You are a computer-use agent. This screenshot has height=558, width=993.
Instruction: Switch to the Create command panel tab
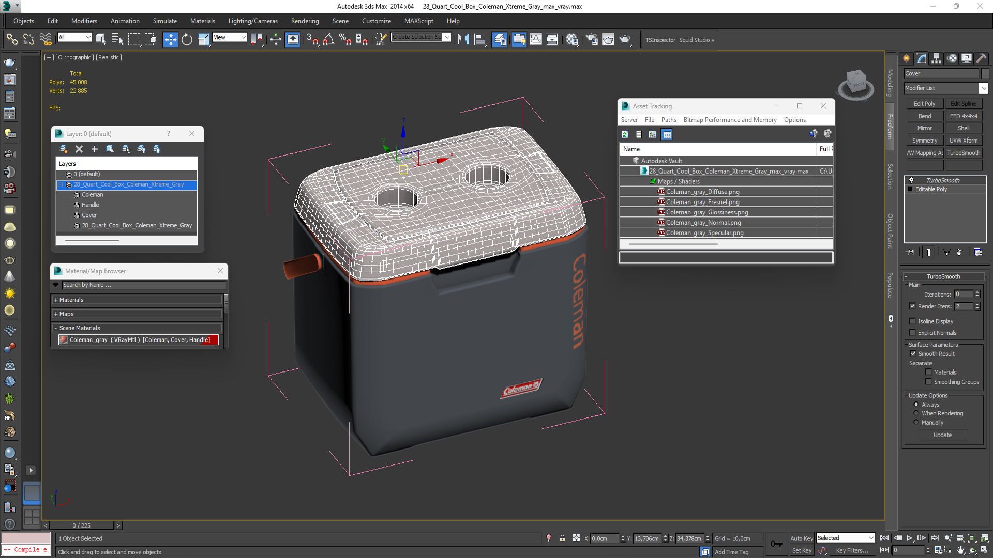(907, 58)
